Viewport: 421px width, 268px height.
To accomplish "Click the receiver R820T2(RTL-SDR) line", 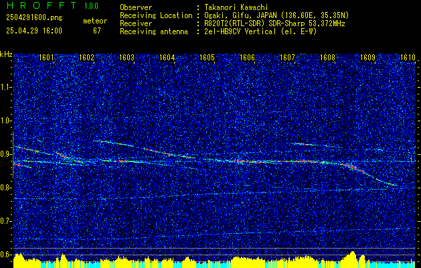I will coord(274,23).
